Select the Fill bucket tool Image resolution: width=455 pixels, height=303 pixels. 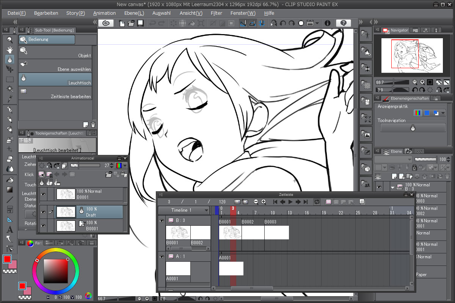pos(10,180)
